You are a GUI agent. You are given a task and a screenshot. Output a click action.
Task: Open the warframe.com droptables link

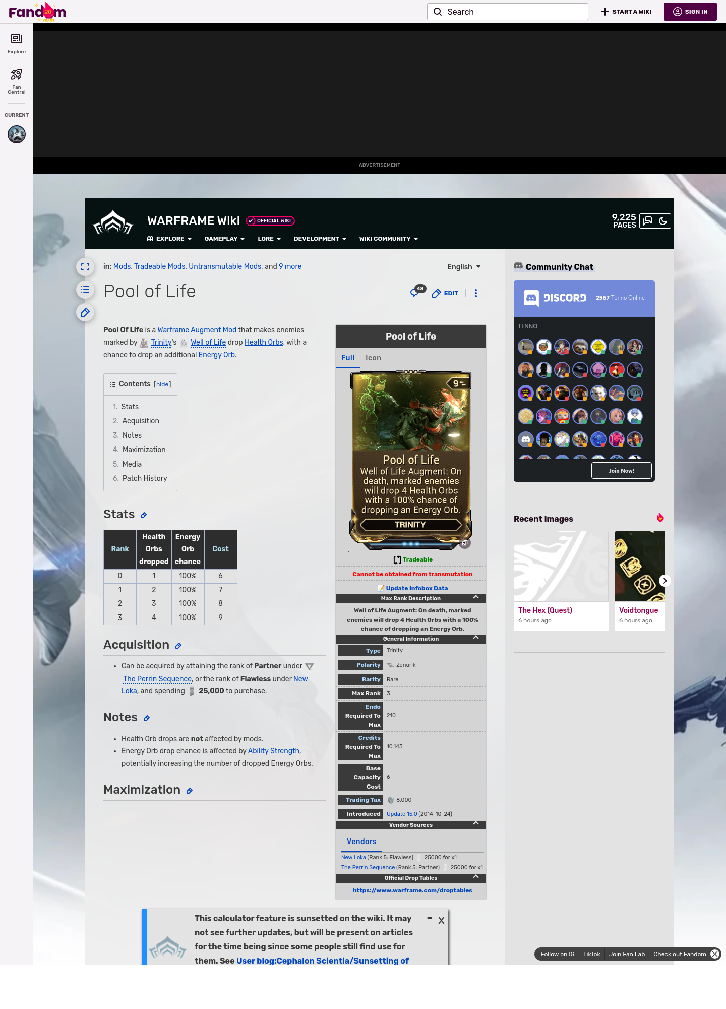412,890
